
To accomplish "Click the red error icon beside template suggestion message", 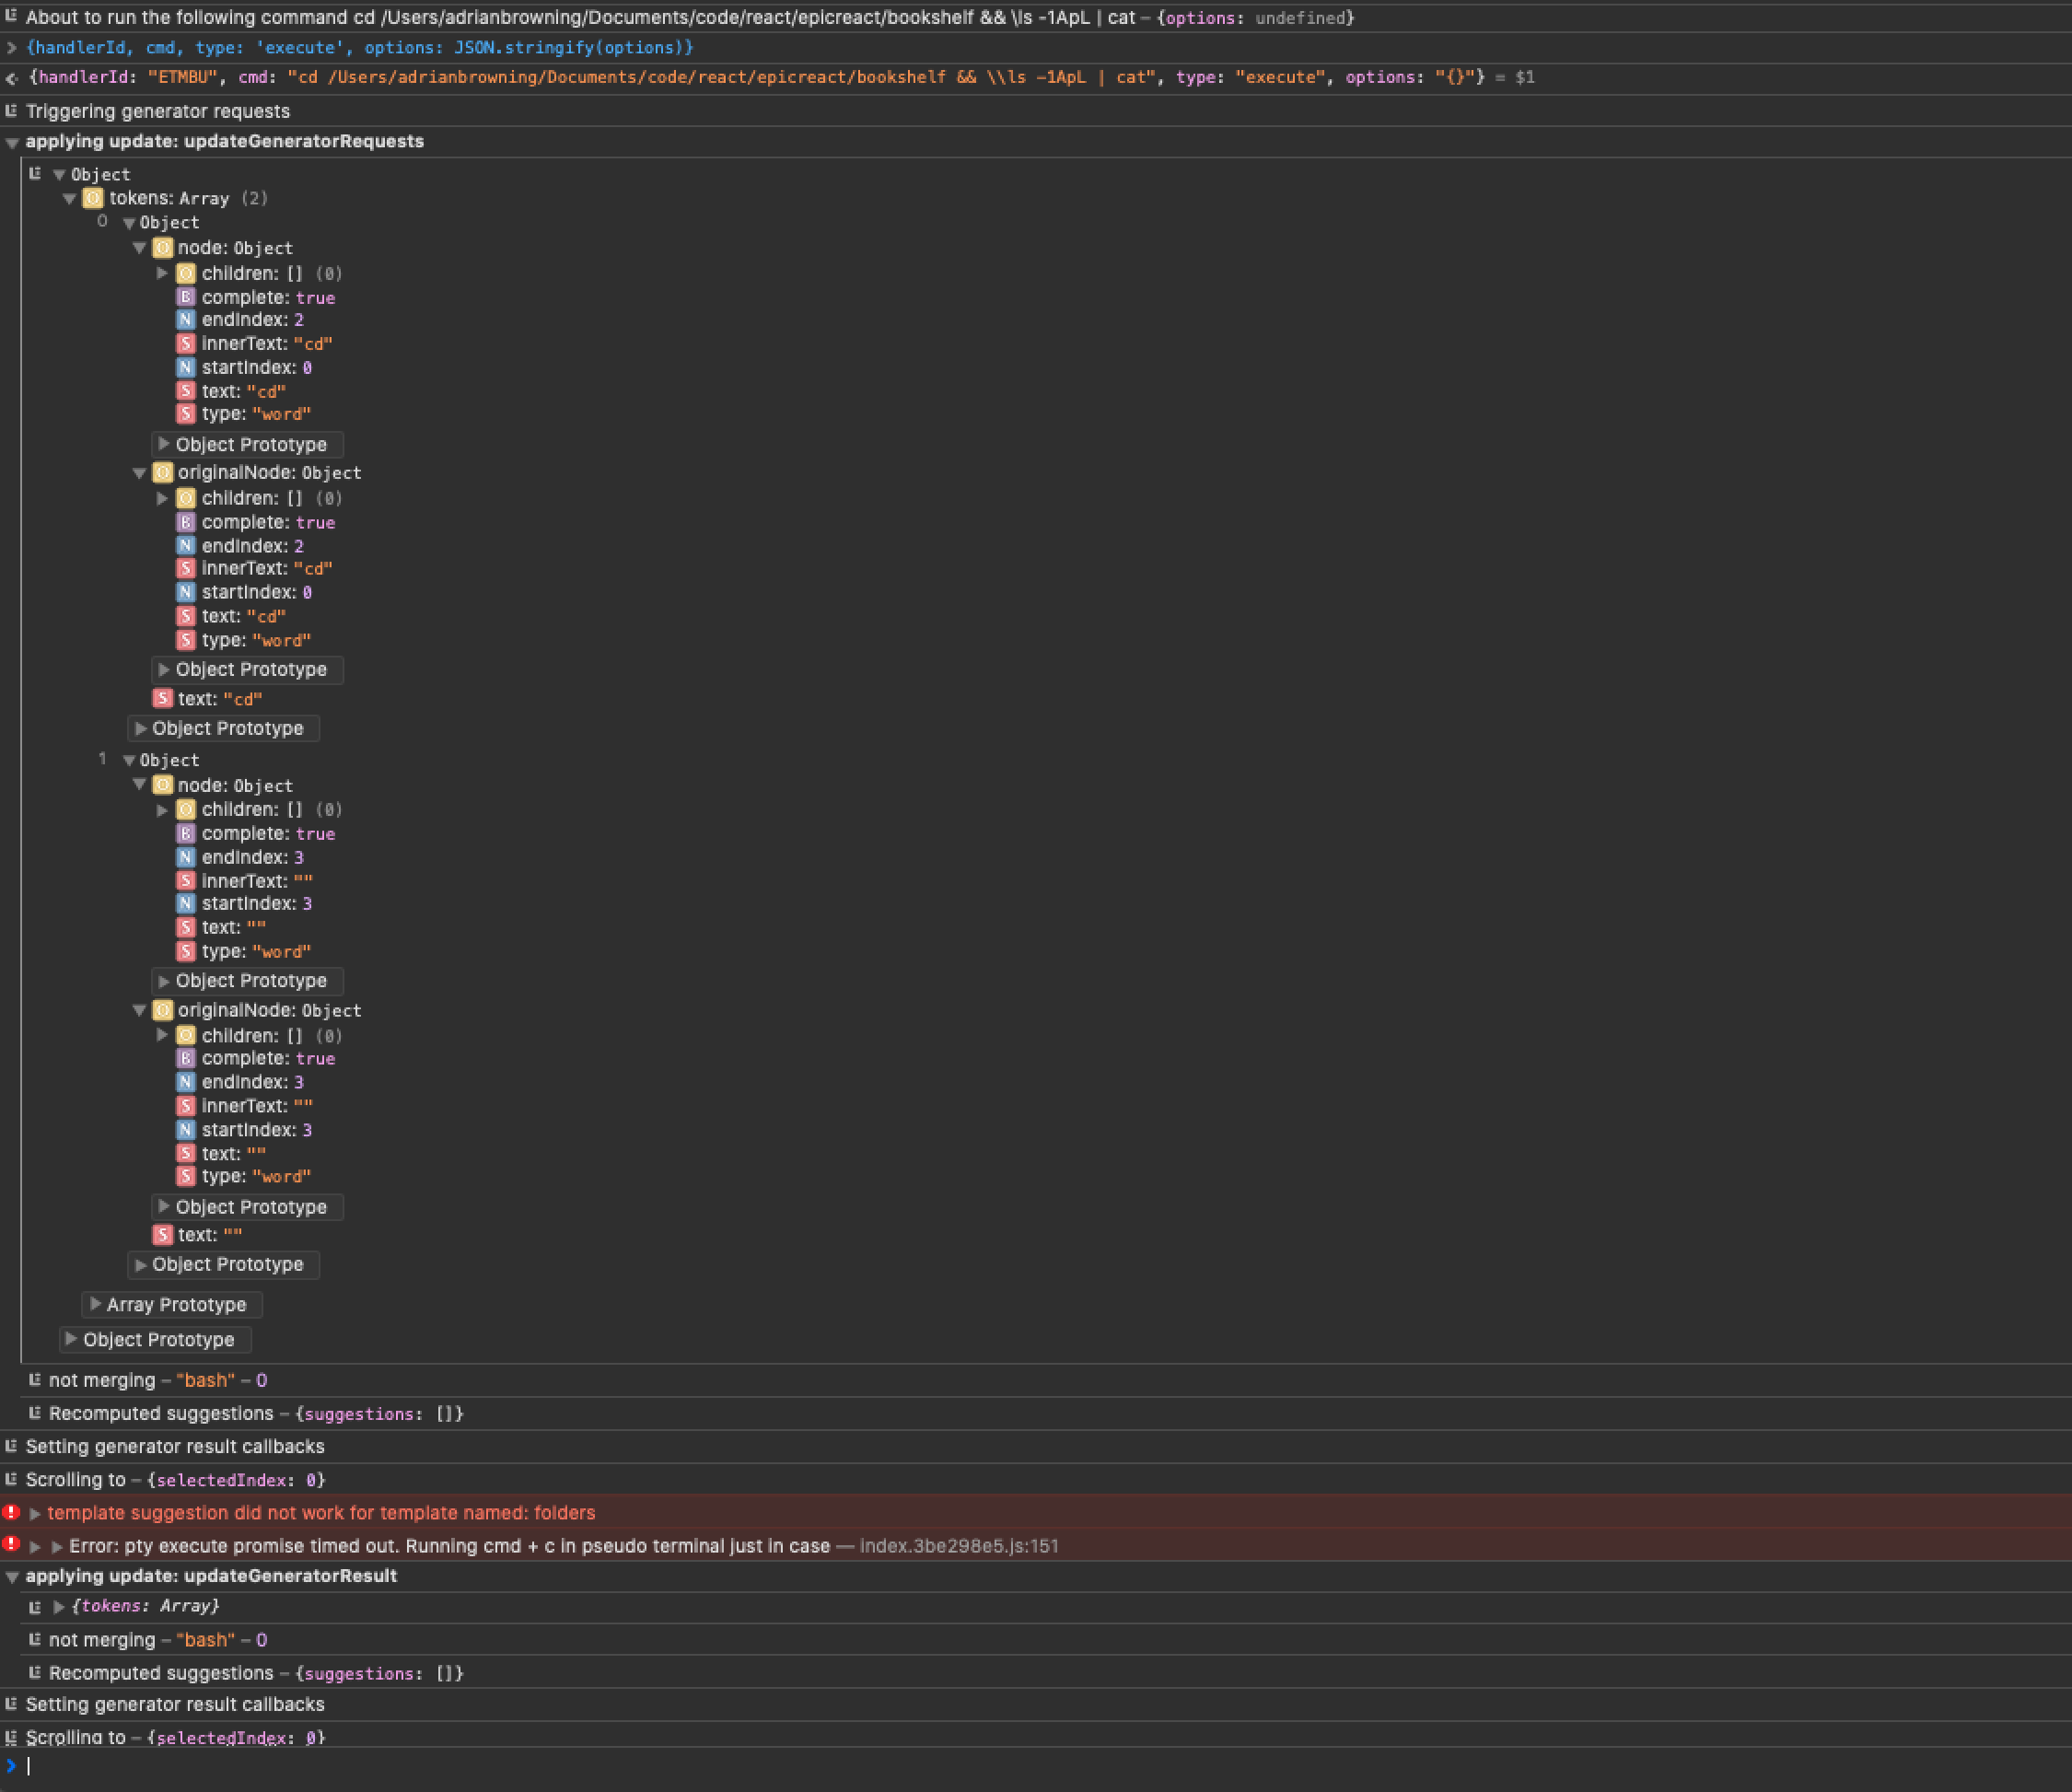I will pyautogui.click(x=11, y=1512).
